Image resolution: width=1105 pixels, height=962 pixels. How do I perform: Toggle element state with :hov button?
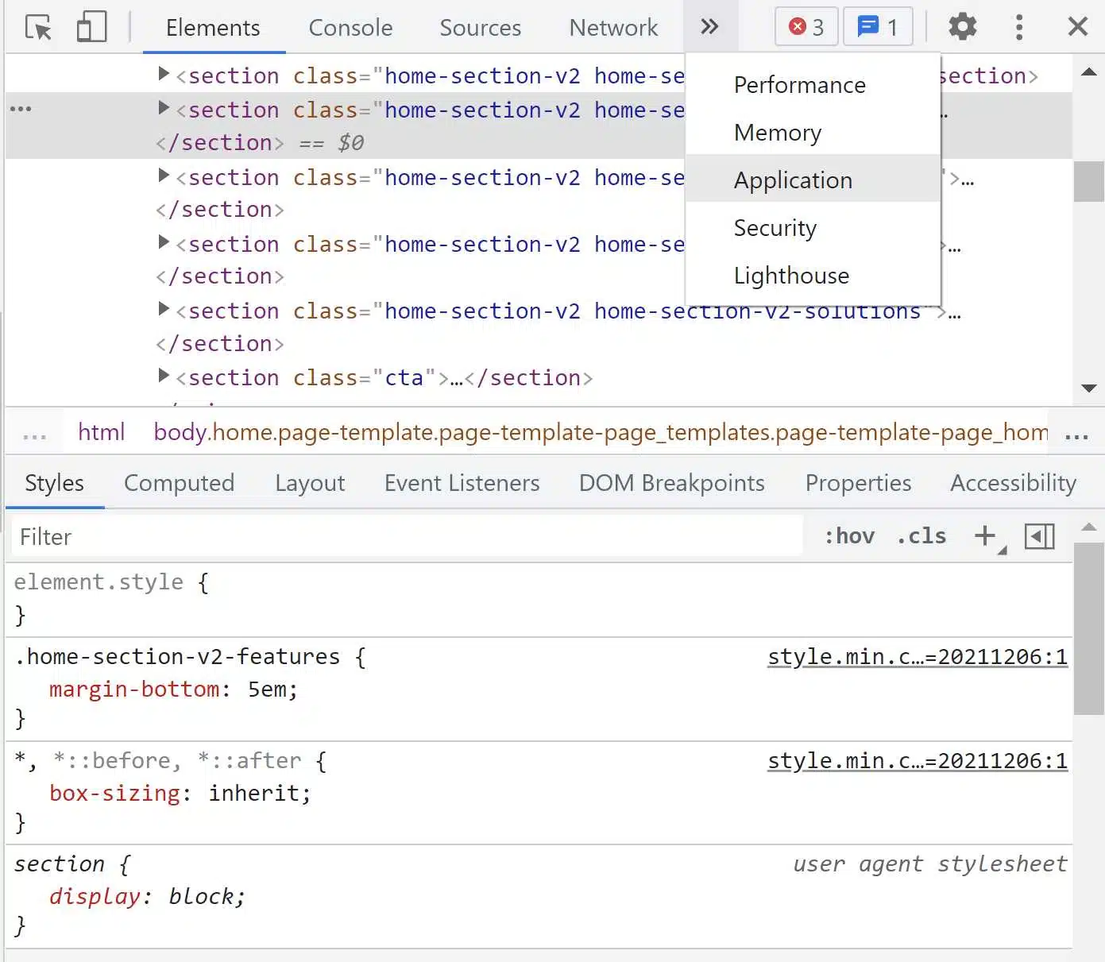(x=849, y=535)
